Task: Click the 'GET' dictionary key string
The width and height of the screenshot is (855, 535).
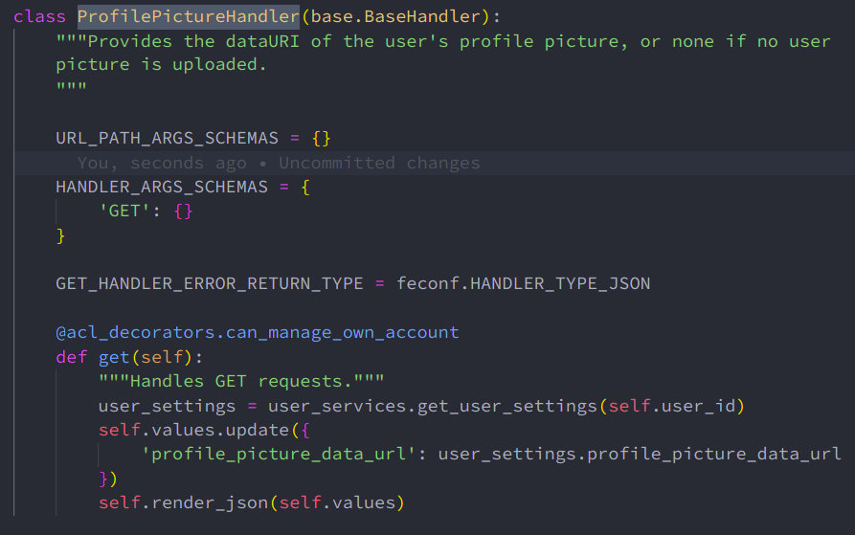Action: coord(124,211)
